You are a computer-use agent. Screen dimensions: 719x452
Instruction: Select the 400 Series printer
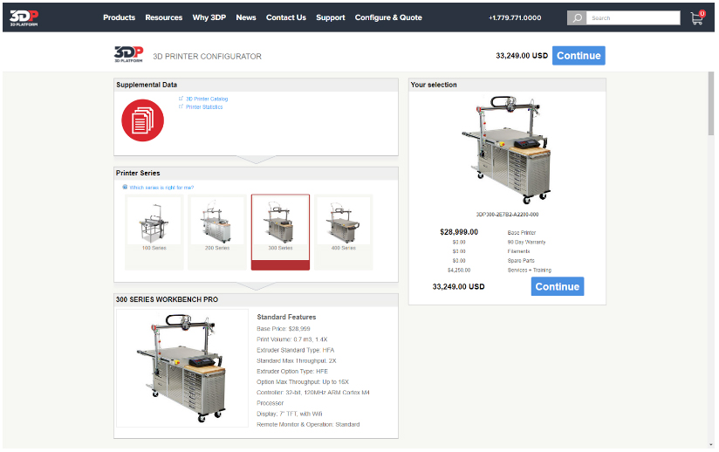click(x=344, y=232)
